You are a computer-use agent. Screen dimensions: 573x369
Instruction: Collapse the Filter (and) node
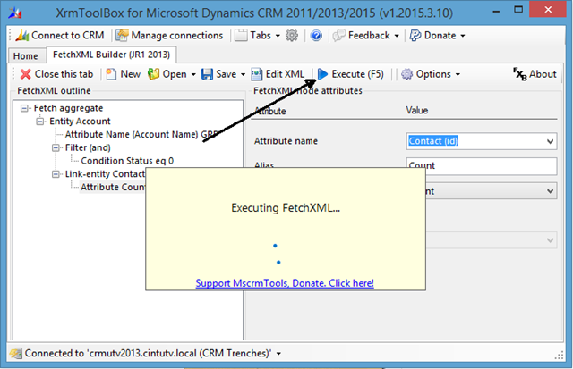tap(56, 147)
